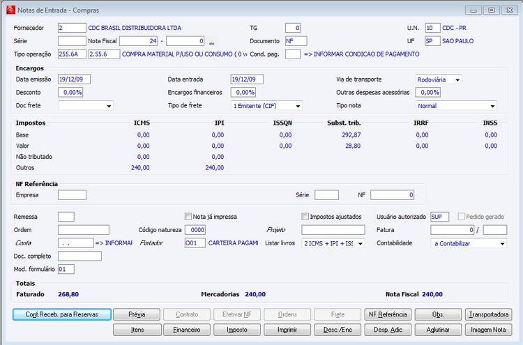Focus the Portador field O01

click(x=195, y=243)
